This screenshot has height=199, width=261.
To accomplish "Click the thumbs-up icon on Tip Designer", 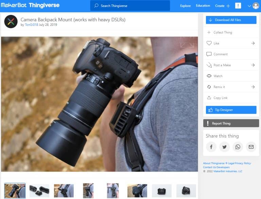I will (x=211, y=110).
